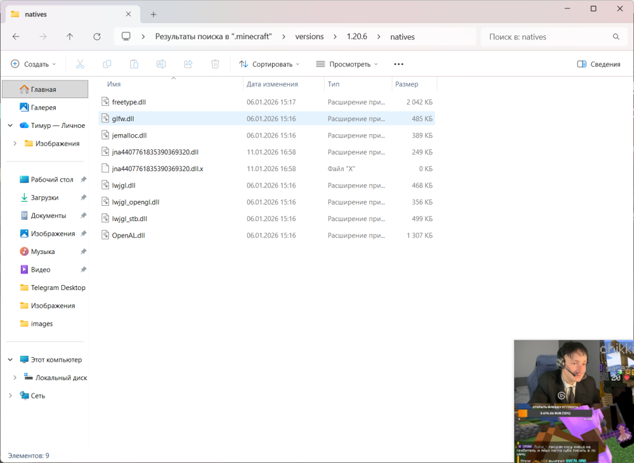Click versions in the breadcrumb path
Screen dimensions: 634x463
(x=309, y=37)
